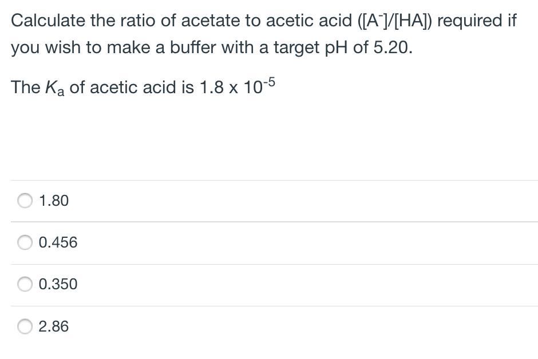Select the radio button for 0.456

click(25, 242)
